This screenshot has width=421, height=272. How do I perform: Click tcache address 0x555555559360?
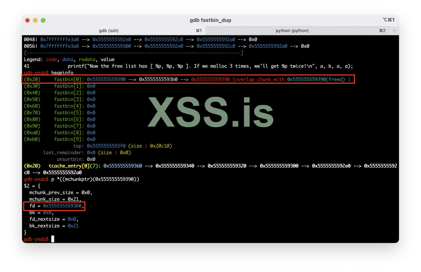click(x=123, y=166)
